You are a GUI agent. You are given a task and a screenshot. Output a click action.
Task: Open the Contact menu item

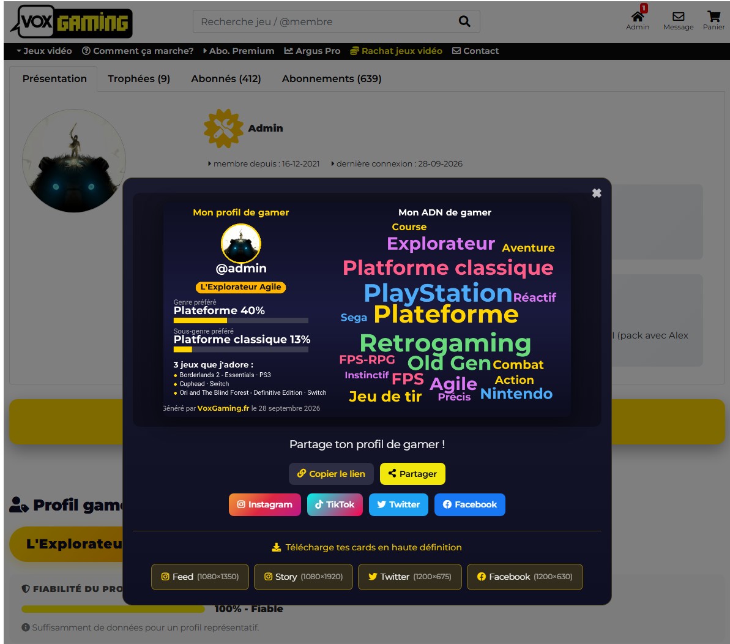click(475, 51)
